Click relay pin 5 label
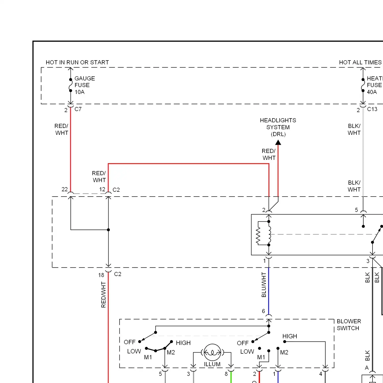383x383 pixels. pos(356,210)
